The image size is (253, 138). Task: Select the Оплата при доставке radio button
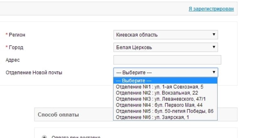44,137
